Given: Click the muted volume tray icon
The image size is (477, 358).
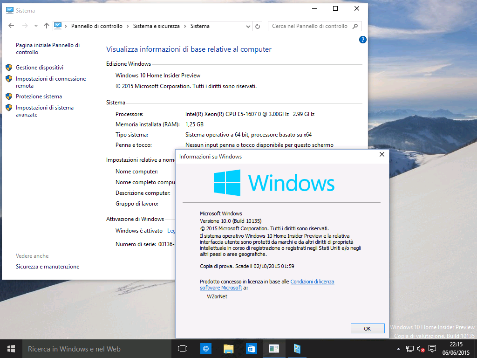Looking at the screenshot, I should [x=421, y=349].
